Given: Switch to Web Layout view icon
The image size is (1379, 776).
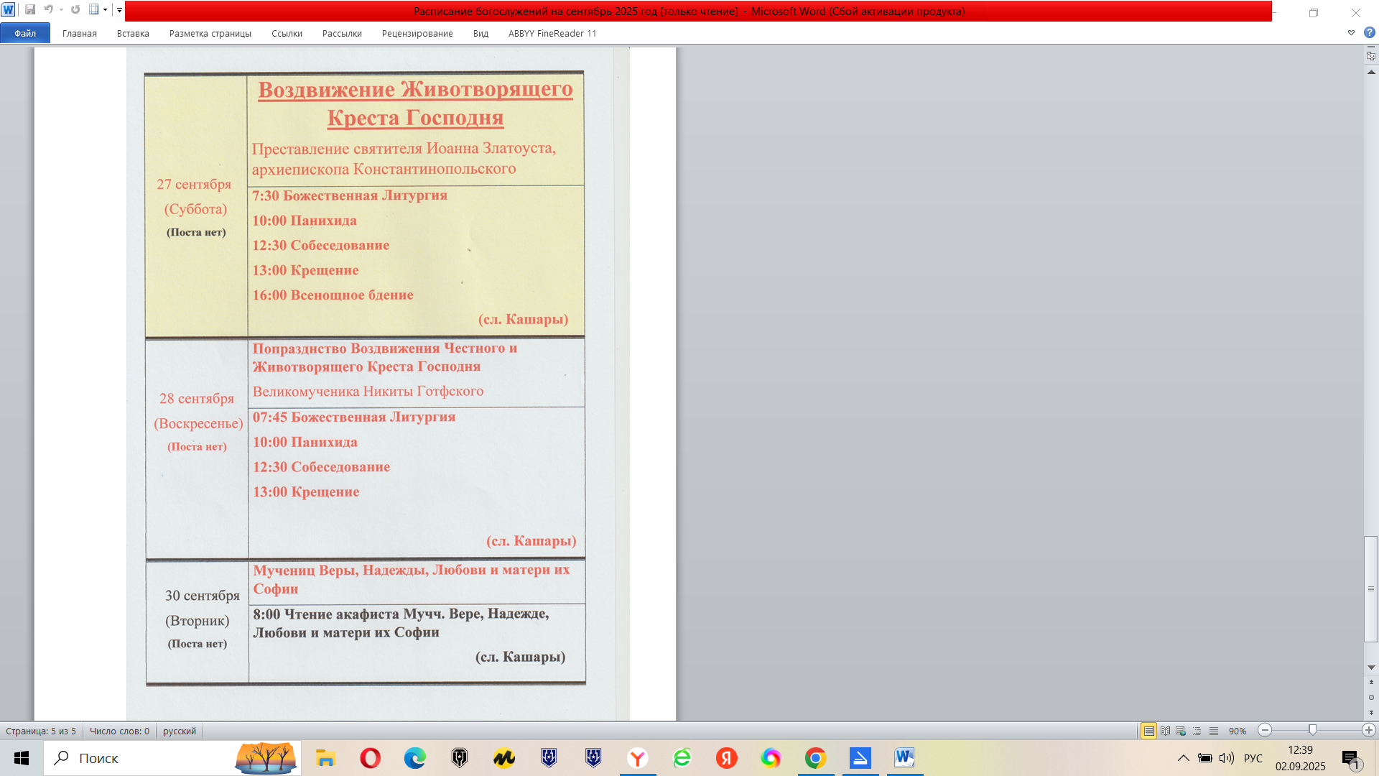Looking at the screenshot, I should pos(1181,731).
